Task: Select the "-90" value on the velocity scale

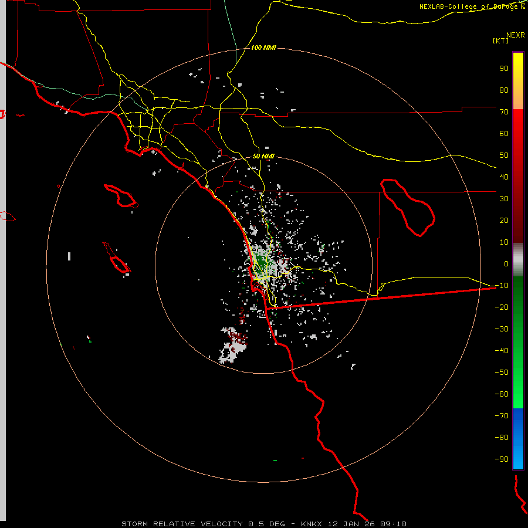Action: pos(502,459)
